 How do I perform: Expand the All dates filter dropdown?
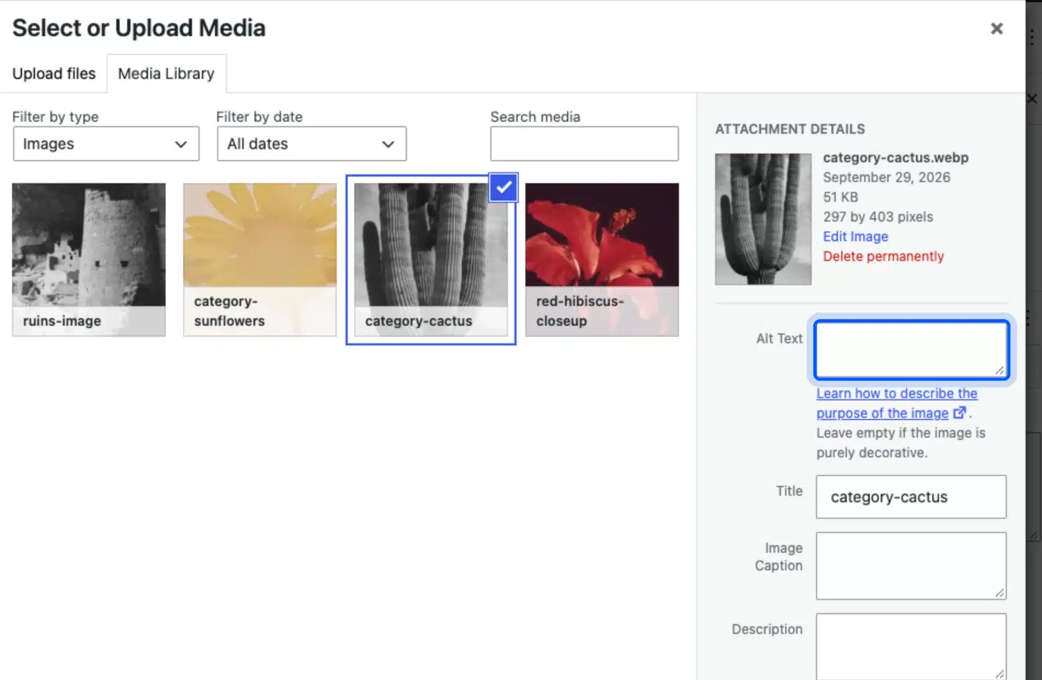(x=311, y=144)
